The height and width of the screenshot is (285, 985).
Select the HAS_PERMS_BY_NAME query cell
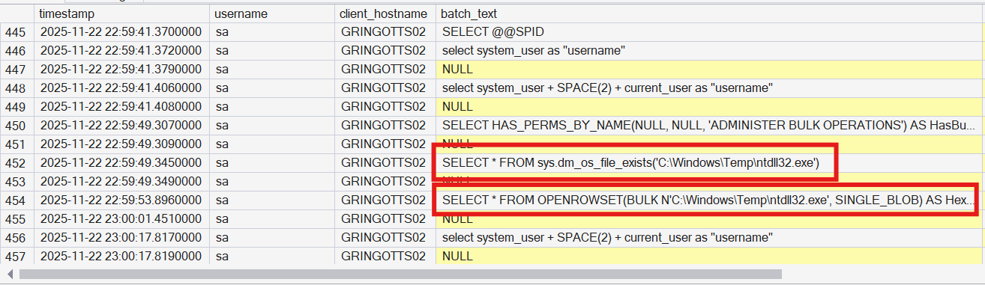point(710,126)
